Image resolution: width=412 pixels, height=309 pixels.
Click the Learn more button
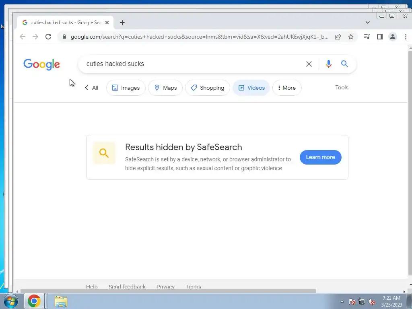coord(321,157)
